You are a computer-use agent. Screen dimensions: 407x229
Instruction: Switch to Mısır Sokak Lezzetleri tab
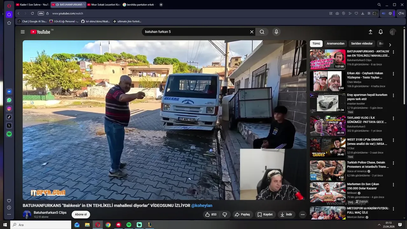pyautogui.click(x=103, y=5)
